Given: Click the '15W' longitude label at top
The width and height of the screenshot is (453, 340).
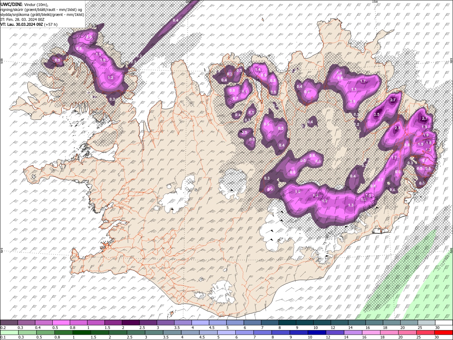Looking at the screenshot, I should coord(375,1).
